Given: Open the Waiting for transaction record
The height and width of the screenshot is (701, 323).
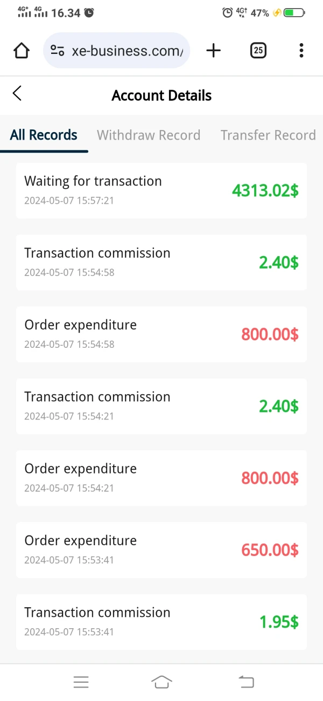Looking at the screenshot, I should pyautogui.click(x=93, y=181).
